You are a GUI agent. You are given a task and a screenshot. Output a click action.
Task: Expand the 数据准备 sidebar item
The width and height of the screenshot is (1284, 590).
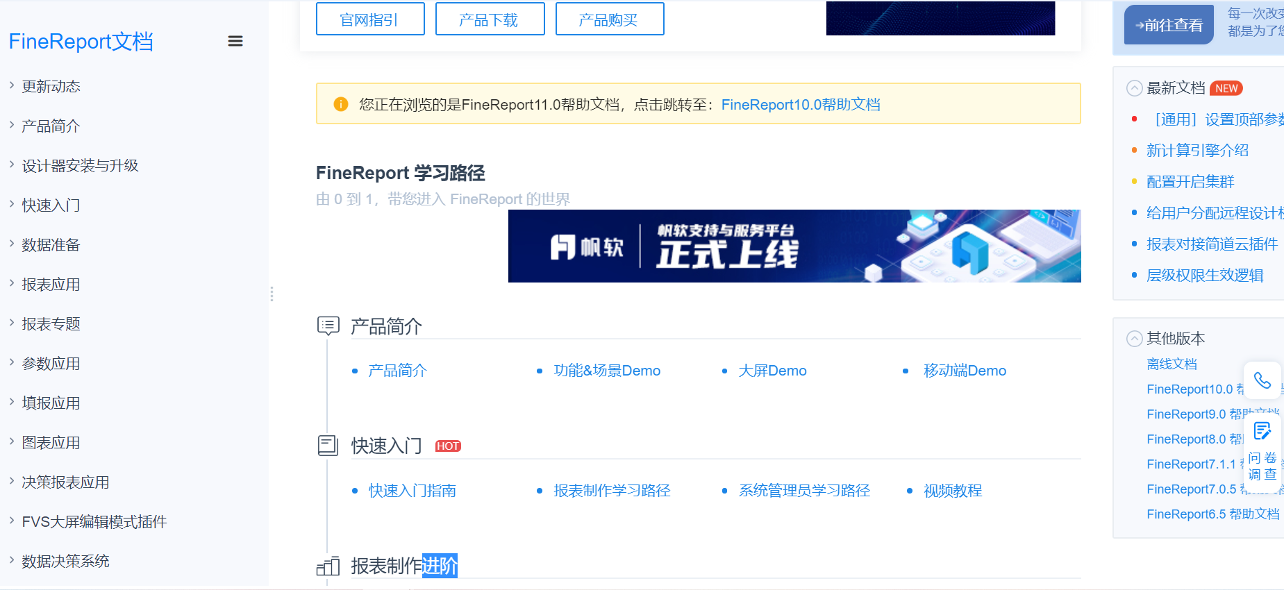tap(12, 244)
